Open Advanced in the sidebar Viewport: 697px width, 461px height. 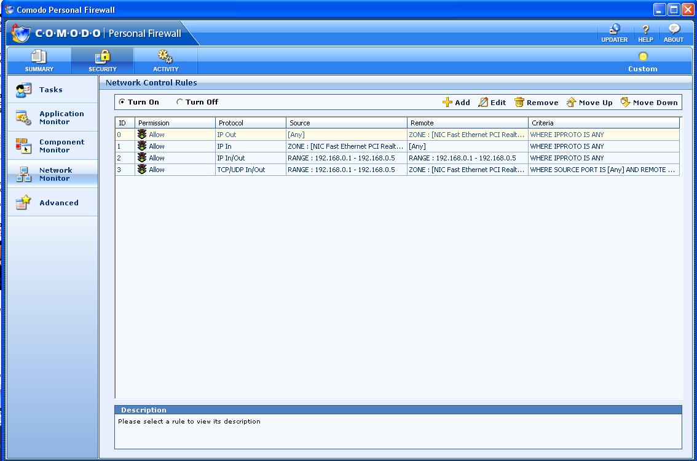tap(52, 202)
